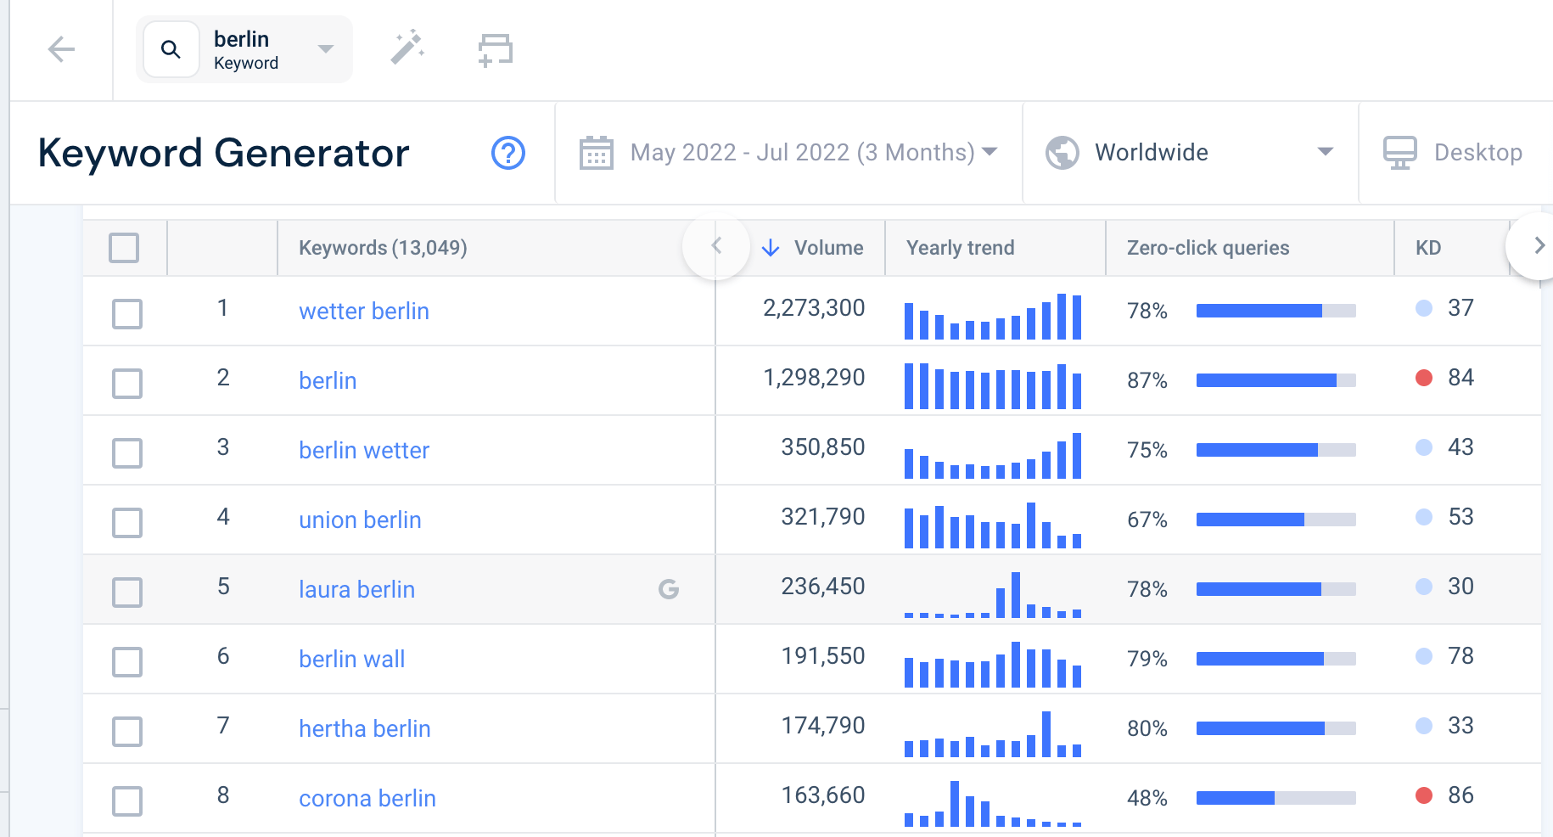The width and height of the screenshot is (1553, 837).
Task: Check the box for wetter berlin
Action: click(127, 313)
